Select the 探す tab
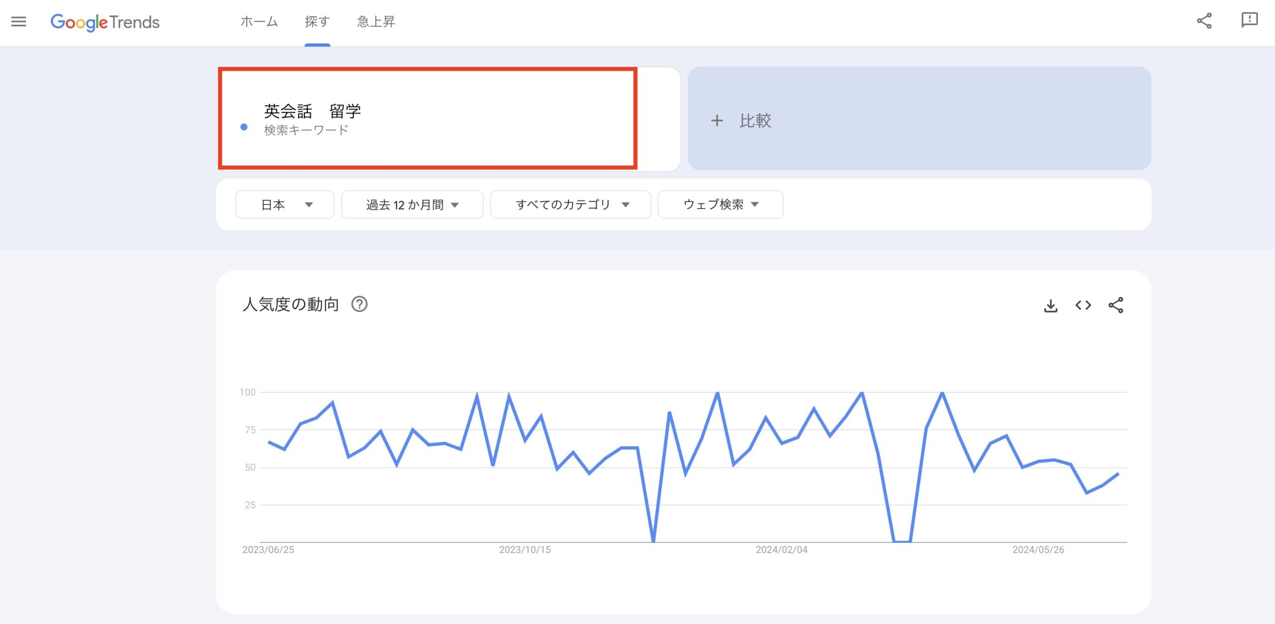 pyautogui.click(x=317, y=22)
